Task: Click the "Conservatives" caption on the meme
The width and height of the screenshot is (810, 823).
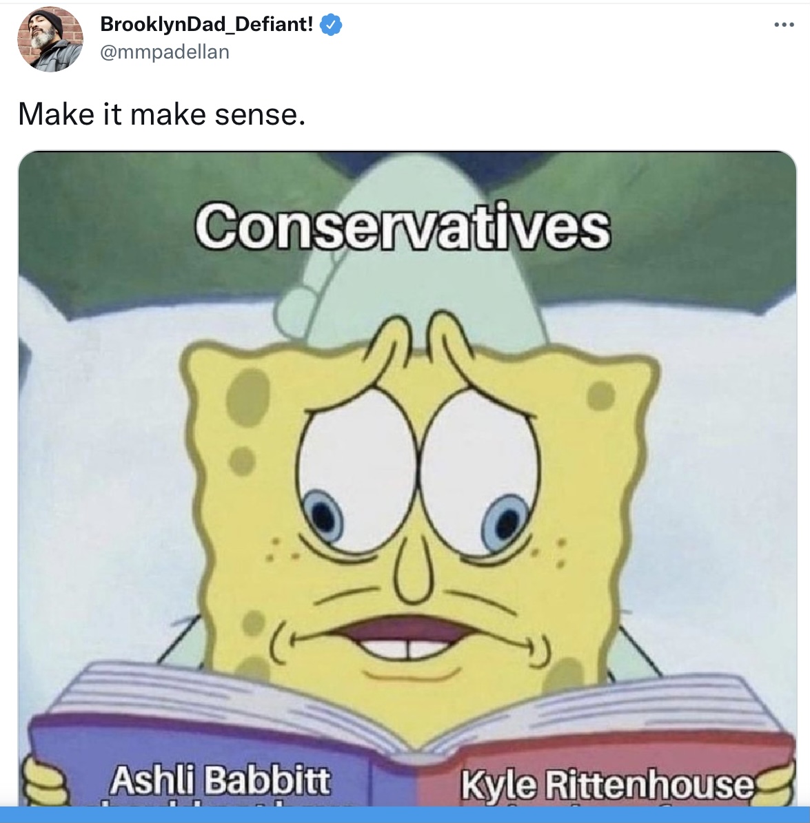Action: pyautogui.click(x=403, y=227)
